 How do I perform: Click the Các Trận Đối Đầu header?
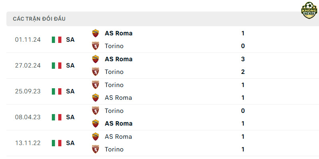39,19
